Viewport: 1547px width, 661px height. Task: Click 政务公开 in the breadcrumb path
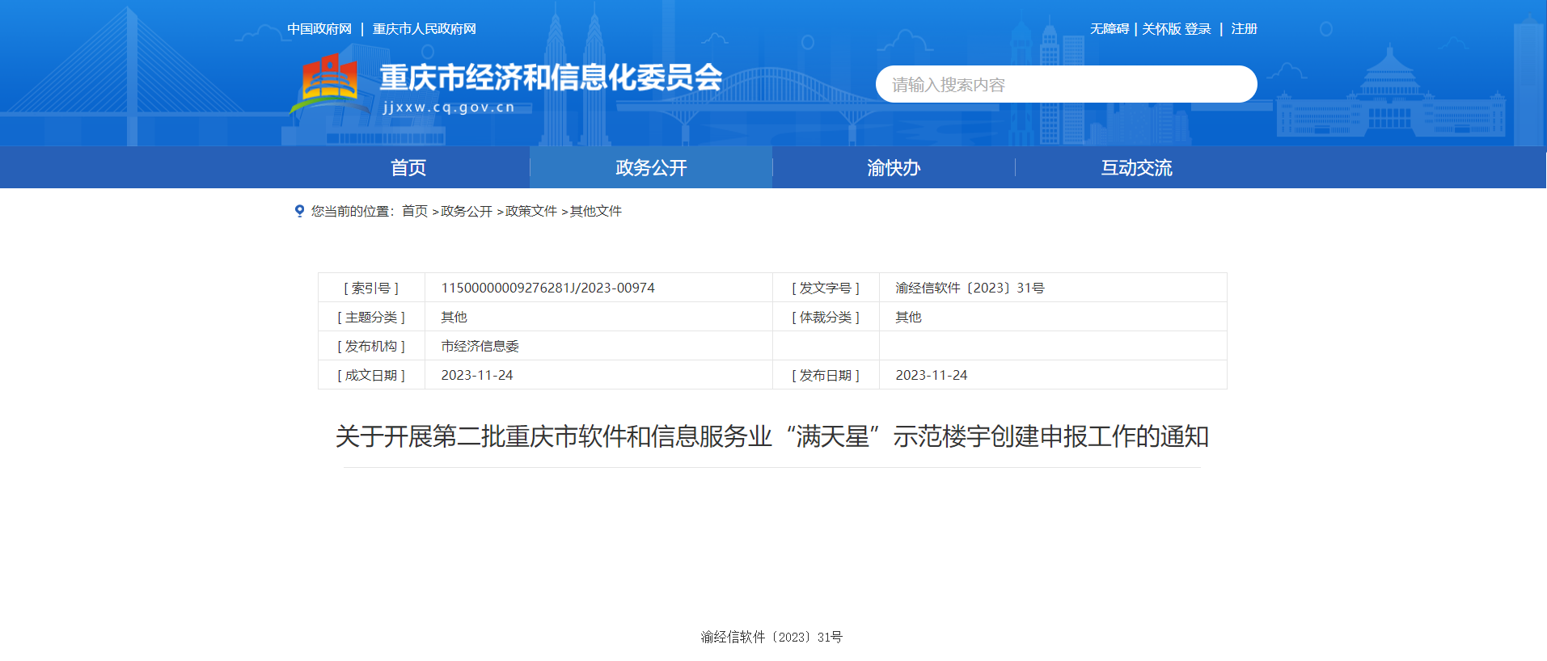[467, 211]
